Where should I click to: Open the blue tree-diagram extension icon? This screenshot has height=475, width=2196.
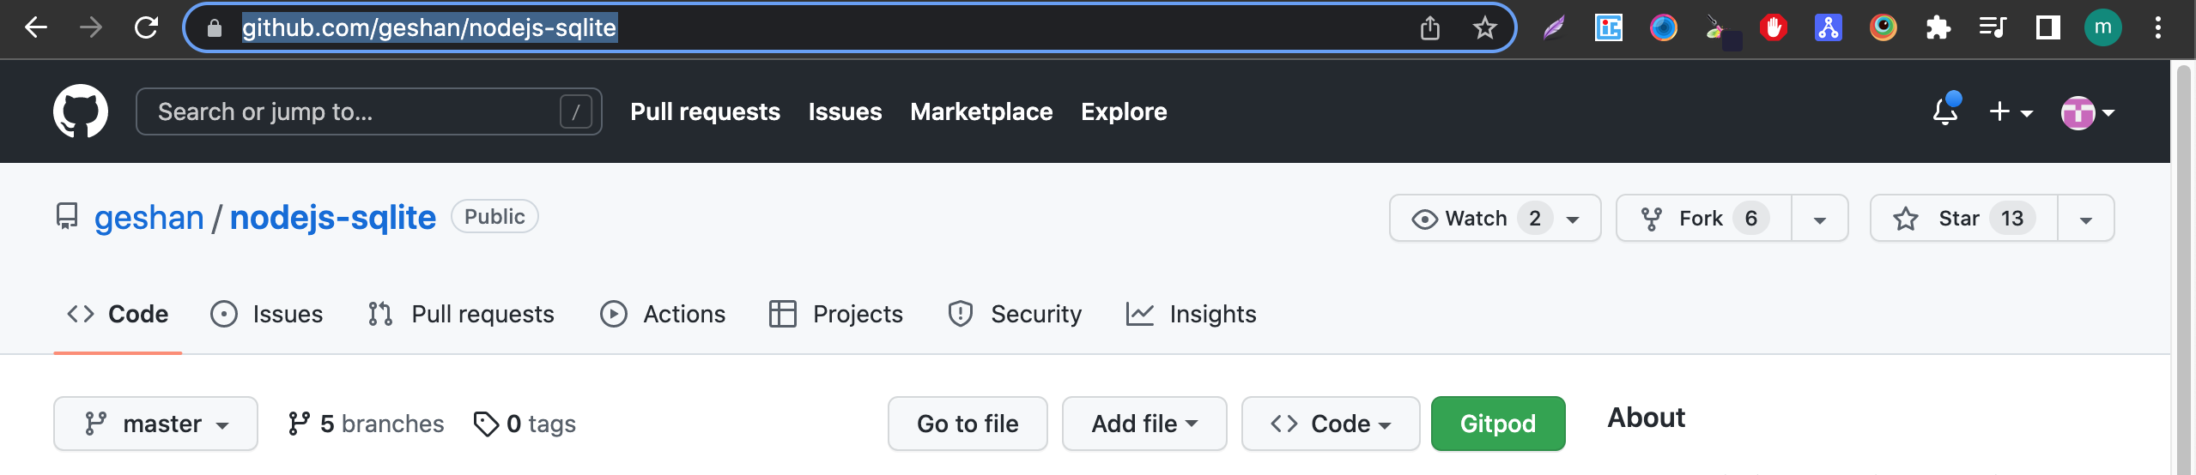click(x=1829, y=28)
